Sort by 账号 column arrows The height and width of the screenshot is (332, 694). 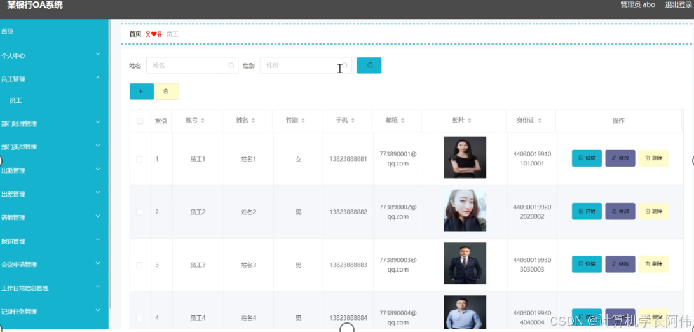203,120
